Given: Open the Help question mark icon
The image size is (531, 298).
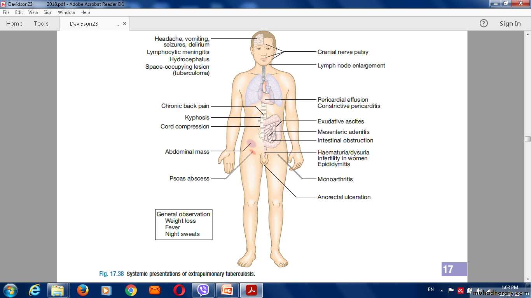Looking at the screenshot, I should [x=484, y=23].
